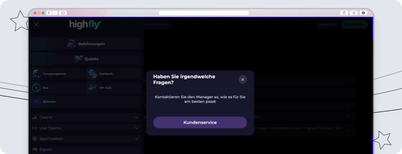This screenshot has width=402, height=154.
Task: Click the 'Haben Sie irgendwelche Fragen?' heading
Action: 184,80
